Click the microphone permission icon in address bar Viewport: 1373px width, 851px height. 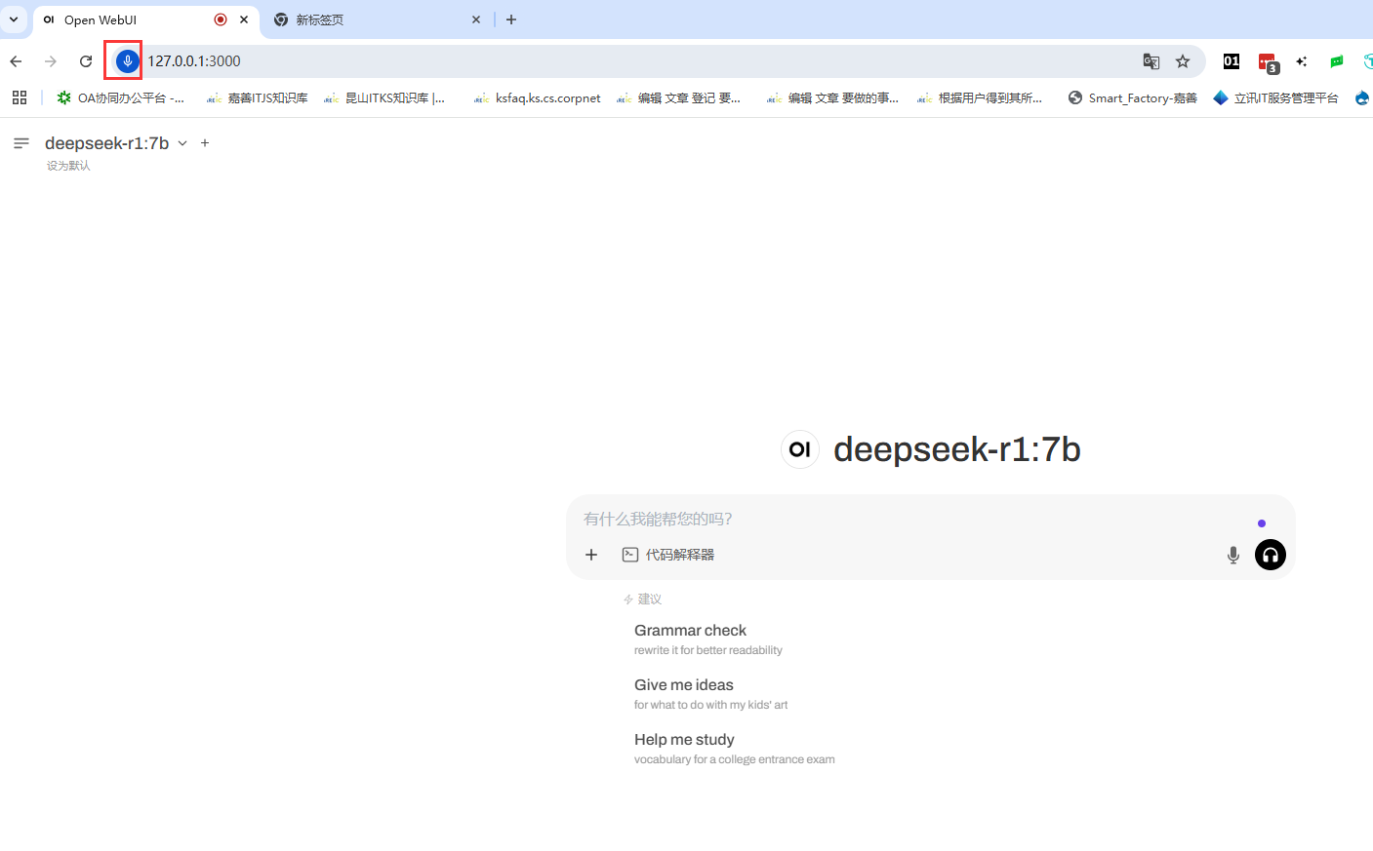tap(127, 60)
